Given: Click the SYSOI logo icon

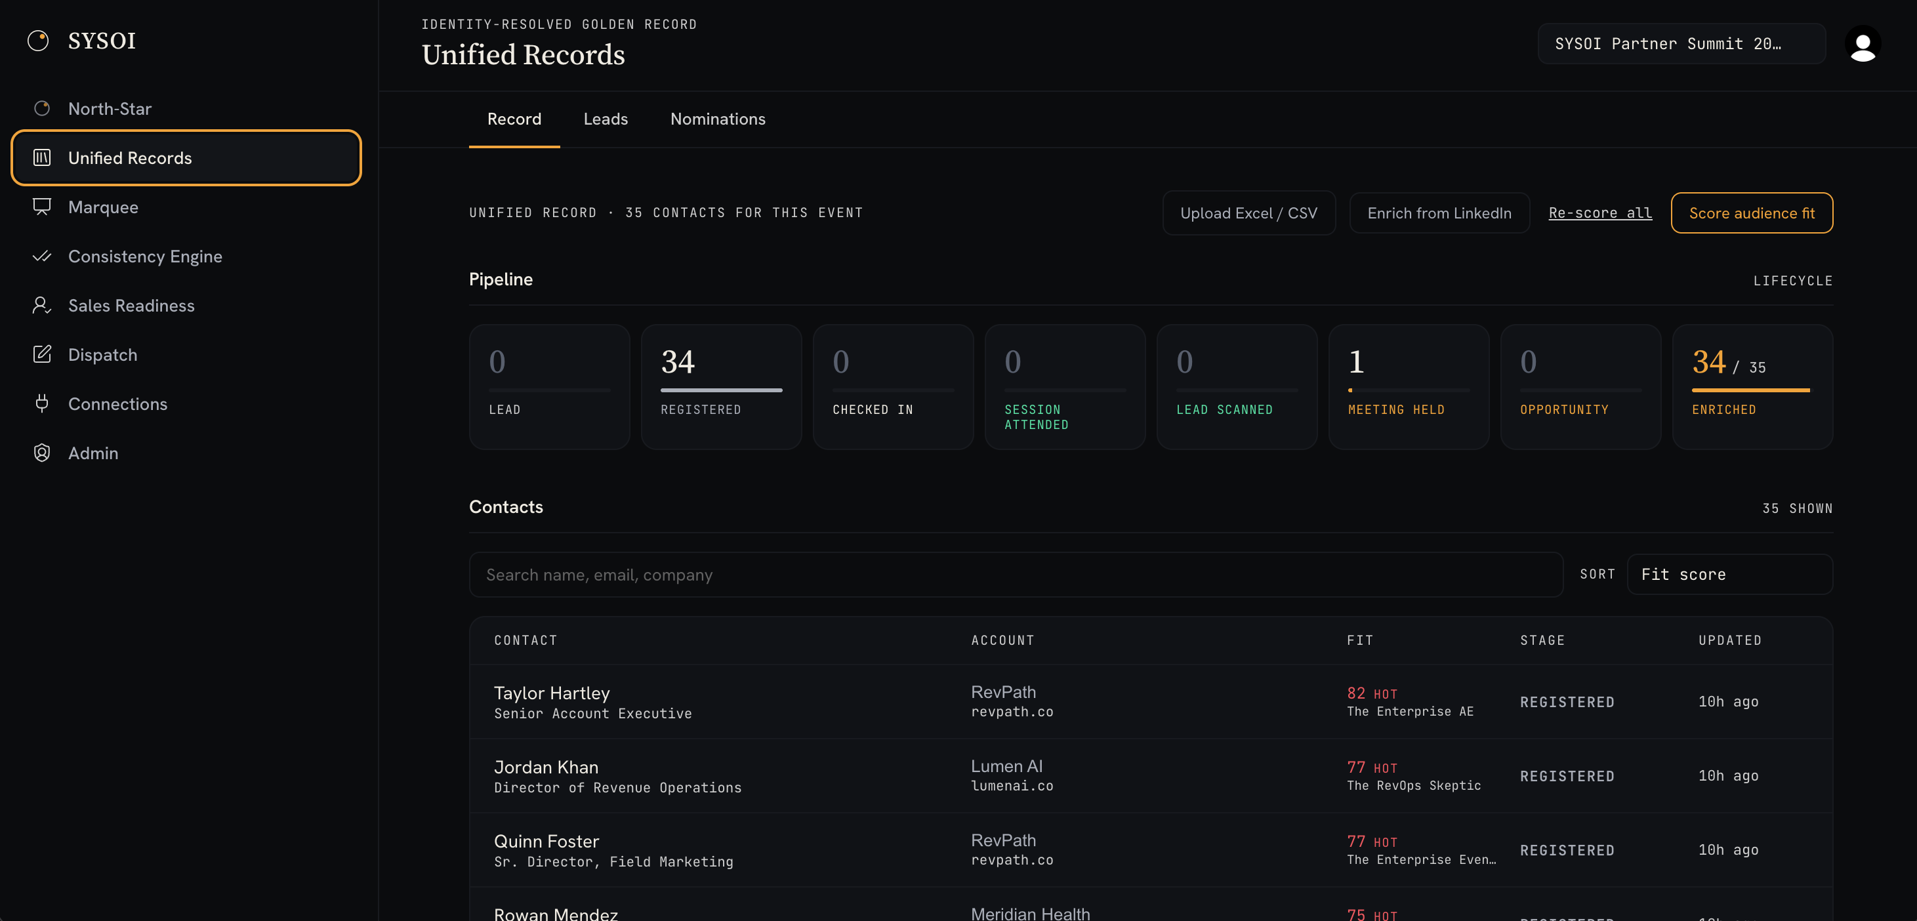Looking at the screenshot, I should 38,40.
